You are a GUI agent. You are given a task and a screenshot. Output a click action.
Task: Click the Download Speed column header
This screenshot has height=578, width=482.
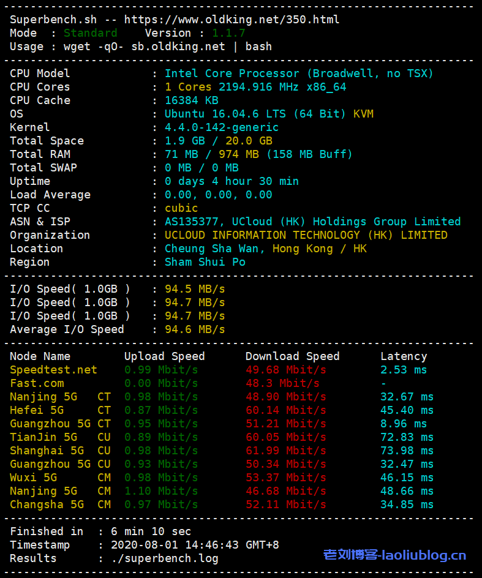[x=292, y=356]
